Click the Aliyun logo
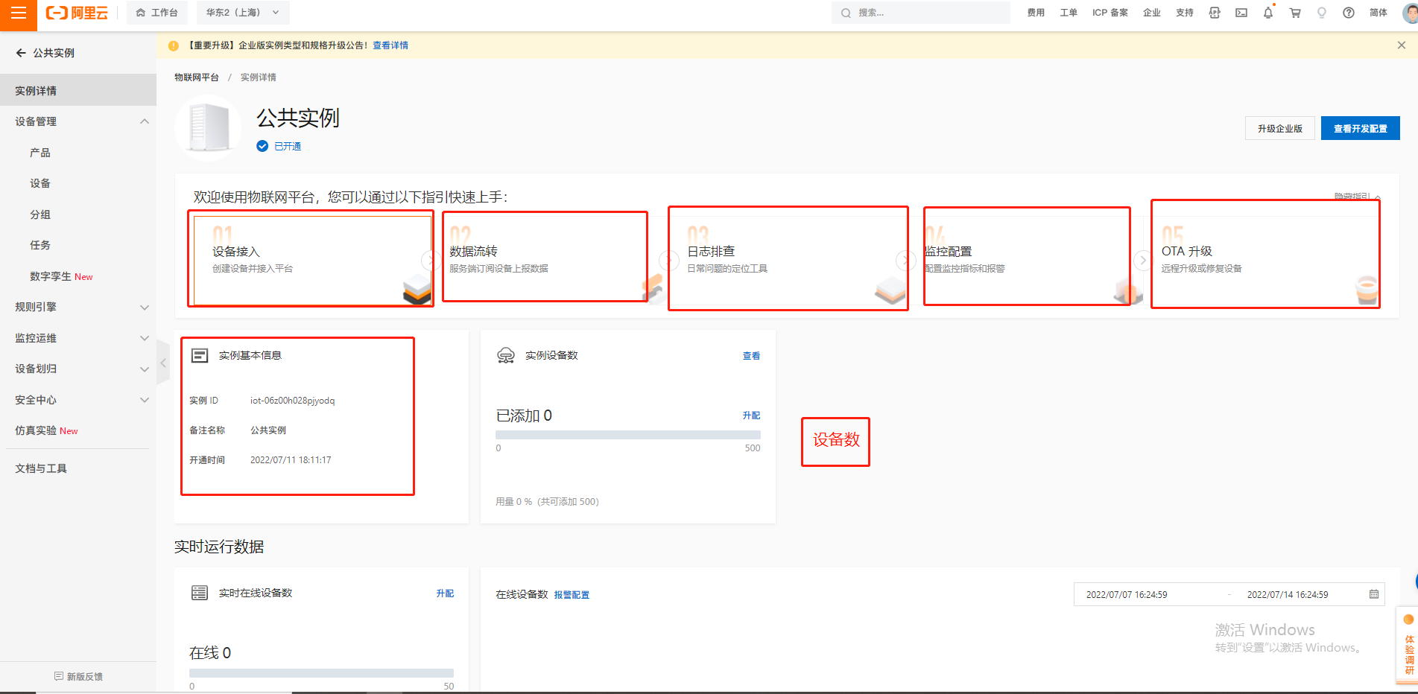Viewport: 1418px width, 694px height. [x=77, y=13]
